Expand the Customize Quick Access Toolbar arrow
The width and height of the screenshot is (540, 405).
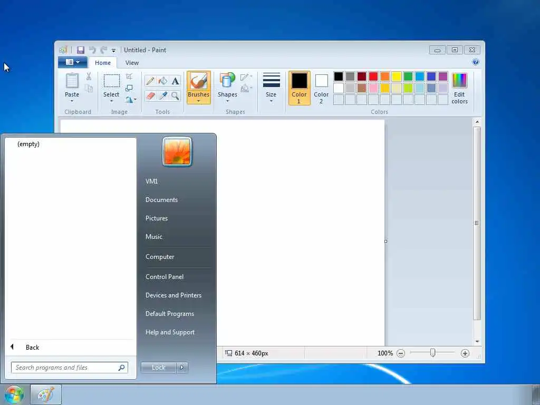click(x=114, y=51)
